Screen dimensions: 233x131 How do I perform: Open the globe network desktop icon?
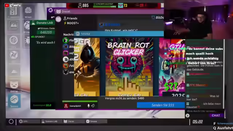point(14,40)
